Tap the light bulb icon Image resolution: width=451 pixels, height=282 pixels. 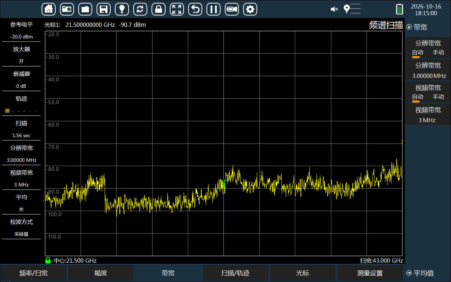(x=122, y=9)
